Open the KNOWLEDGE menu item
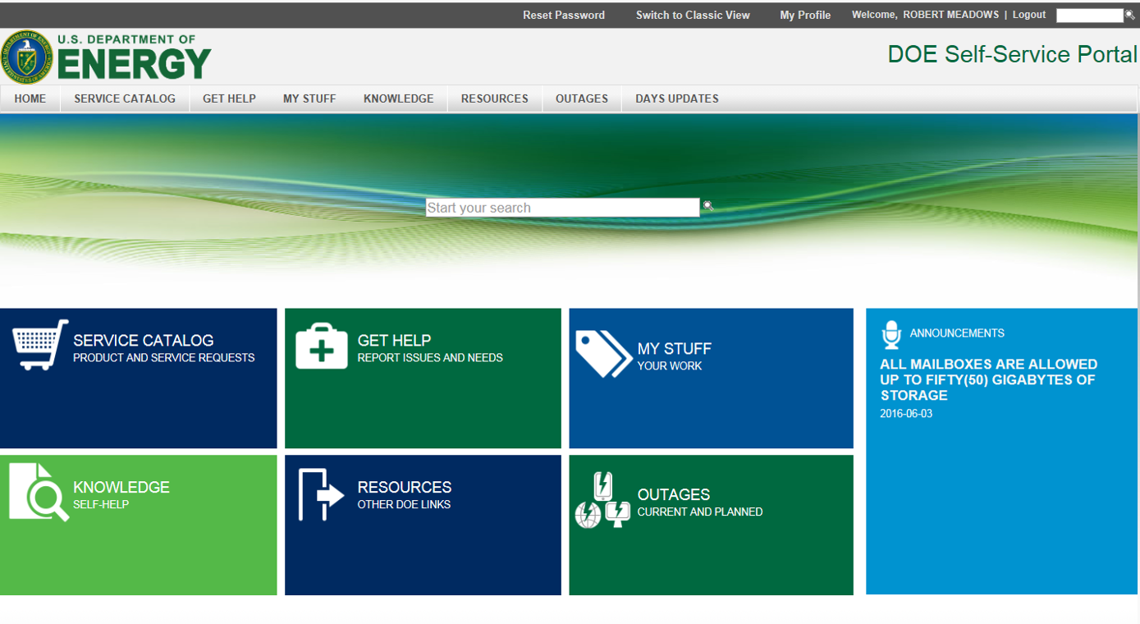 pos(398,99)
